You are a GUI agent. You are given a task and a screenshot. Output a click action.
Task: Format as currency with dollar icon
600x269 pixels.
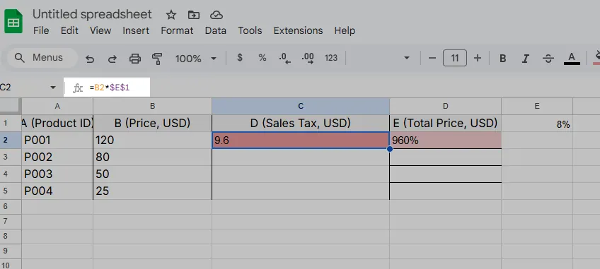coord(240,58)
